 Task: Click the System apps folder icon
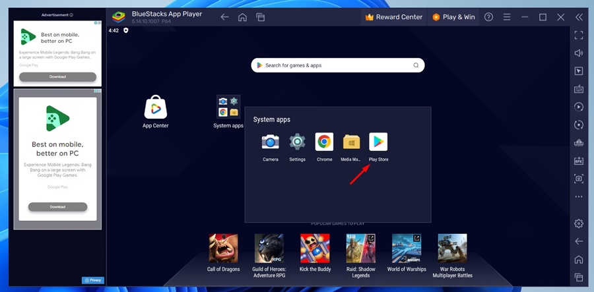pos(228,107)
